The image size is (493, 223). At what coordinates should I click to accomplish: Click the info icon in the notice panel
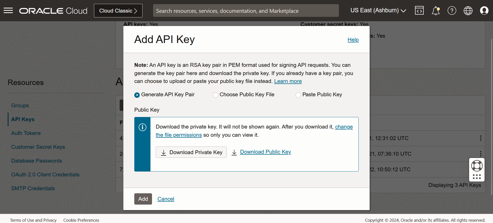coord(143,127)
